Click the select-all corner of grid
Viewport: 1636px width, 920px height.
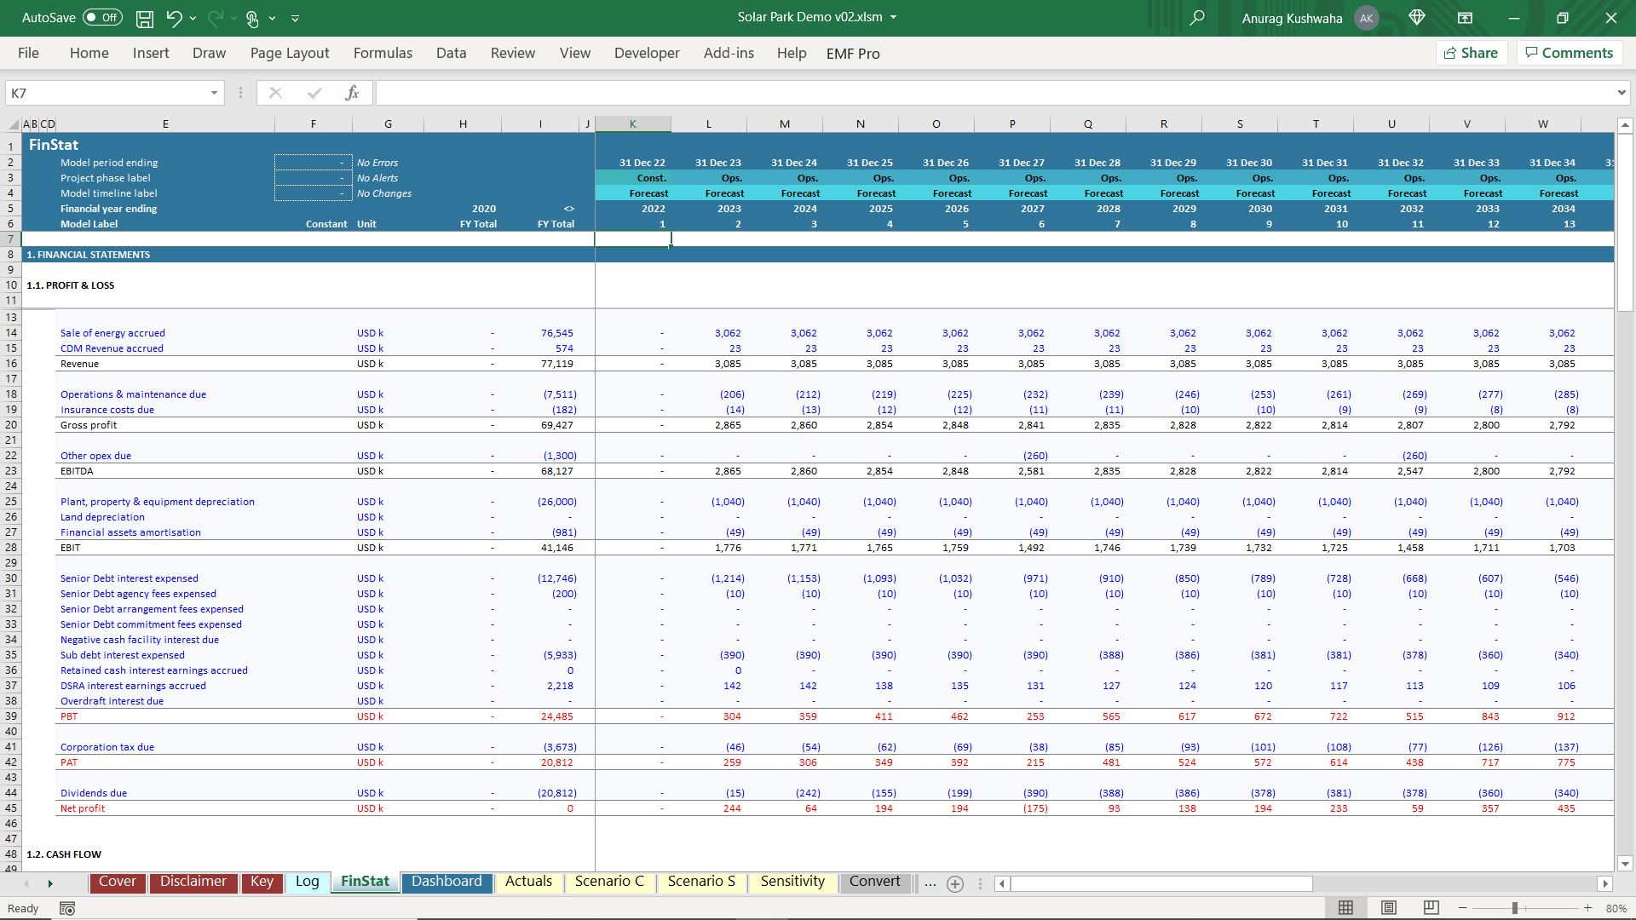point(13,124)
